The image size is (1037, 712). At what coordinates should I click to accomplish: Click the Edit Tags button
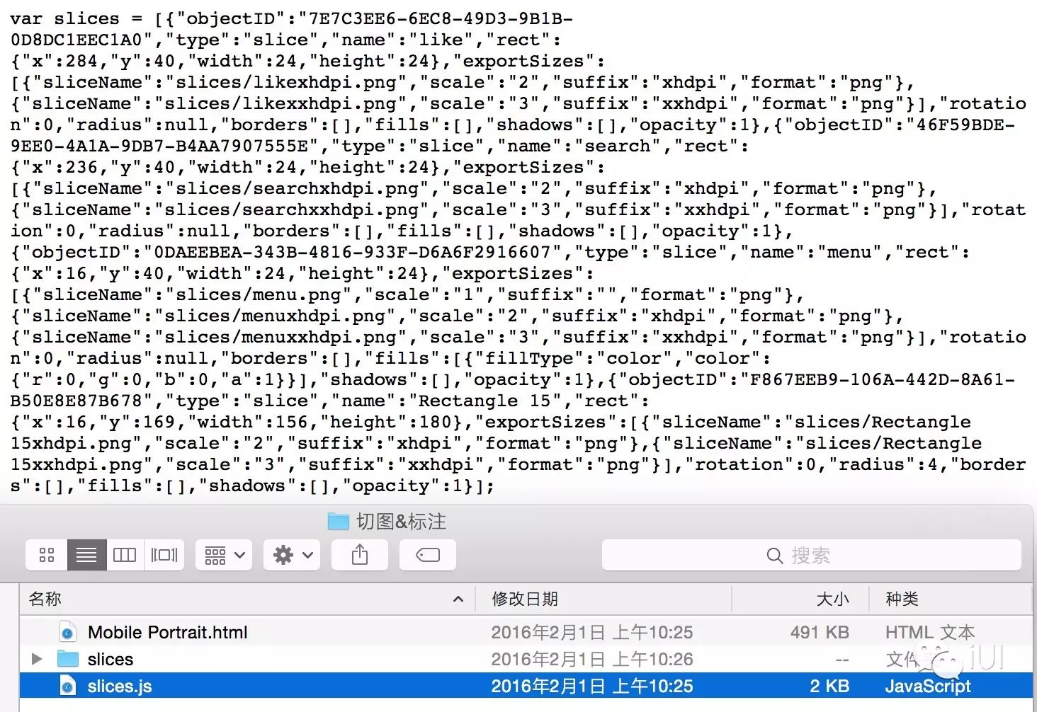coord(428,555)
